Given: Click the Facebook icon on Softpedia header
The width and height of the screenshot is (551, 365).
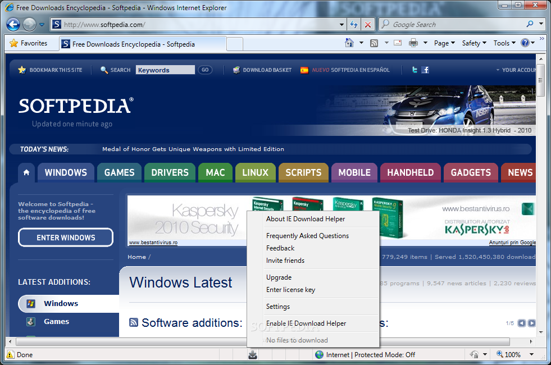Looking at the screenshot, I should [425, 70].
